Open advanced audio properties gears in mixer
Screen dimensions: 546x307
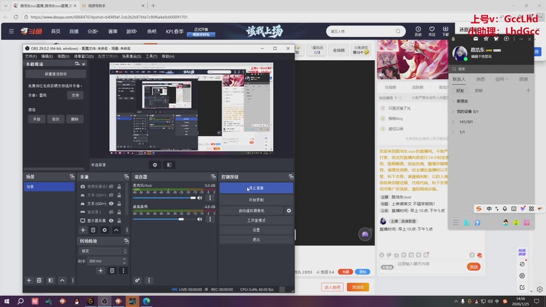137,280
